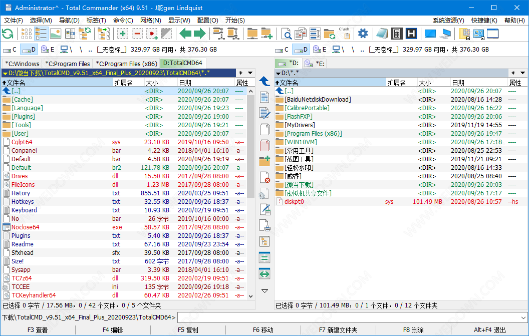Click into the command line input field
Image resolution: width=529 pixels, height=336 pixels.
coord(349,317)
